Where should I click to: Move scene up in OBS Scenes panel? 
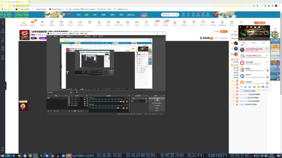55,111
